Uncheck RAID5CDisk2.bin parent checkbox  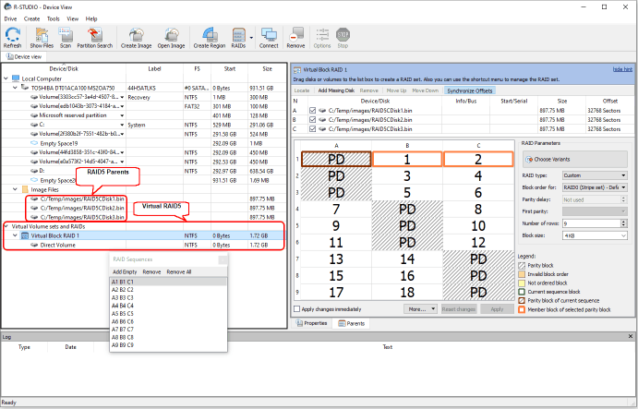tap(312, 120)
